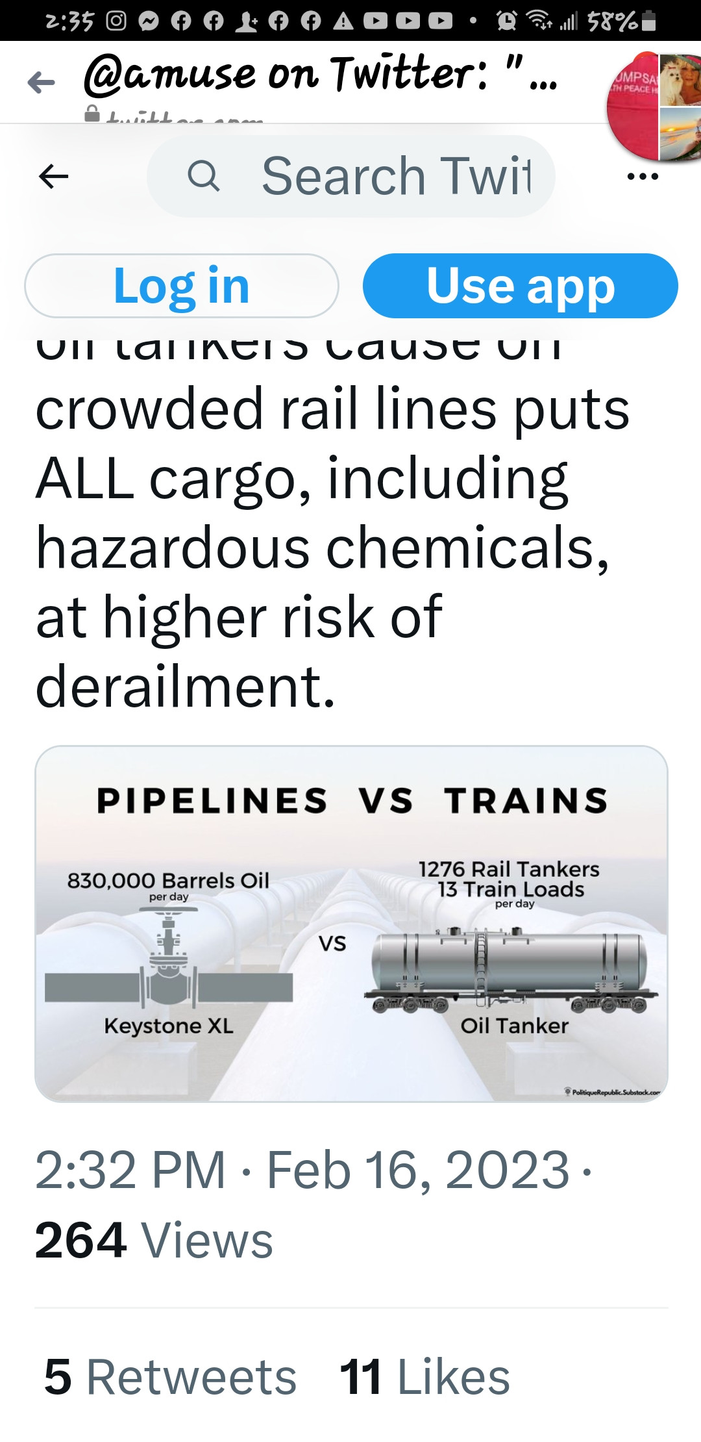This screenshot has width=701, height=1442.
Task: Open the Pipelines vs Trains image
Action: (x=351, y=923)
